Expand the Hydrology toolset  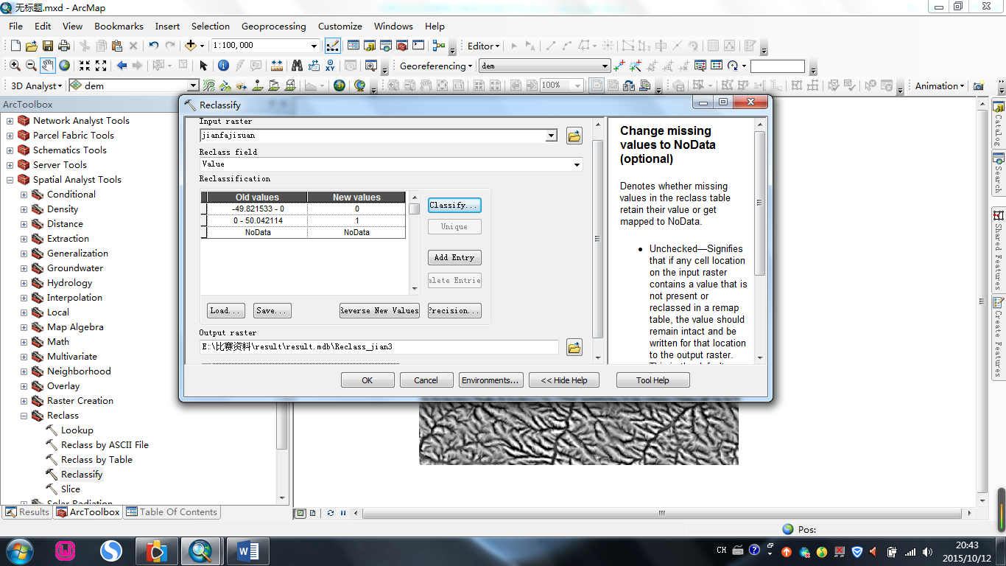click(x=24, y=283)
